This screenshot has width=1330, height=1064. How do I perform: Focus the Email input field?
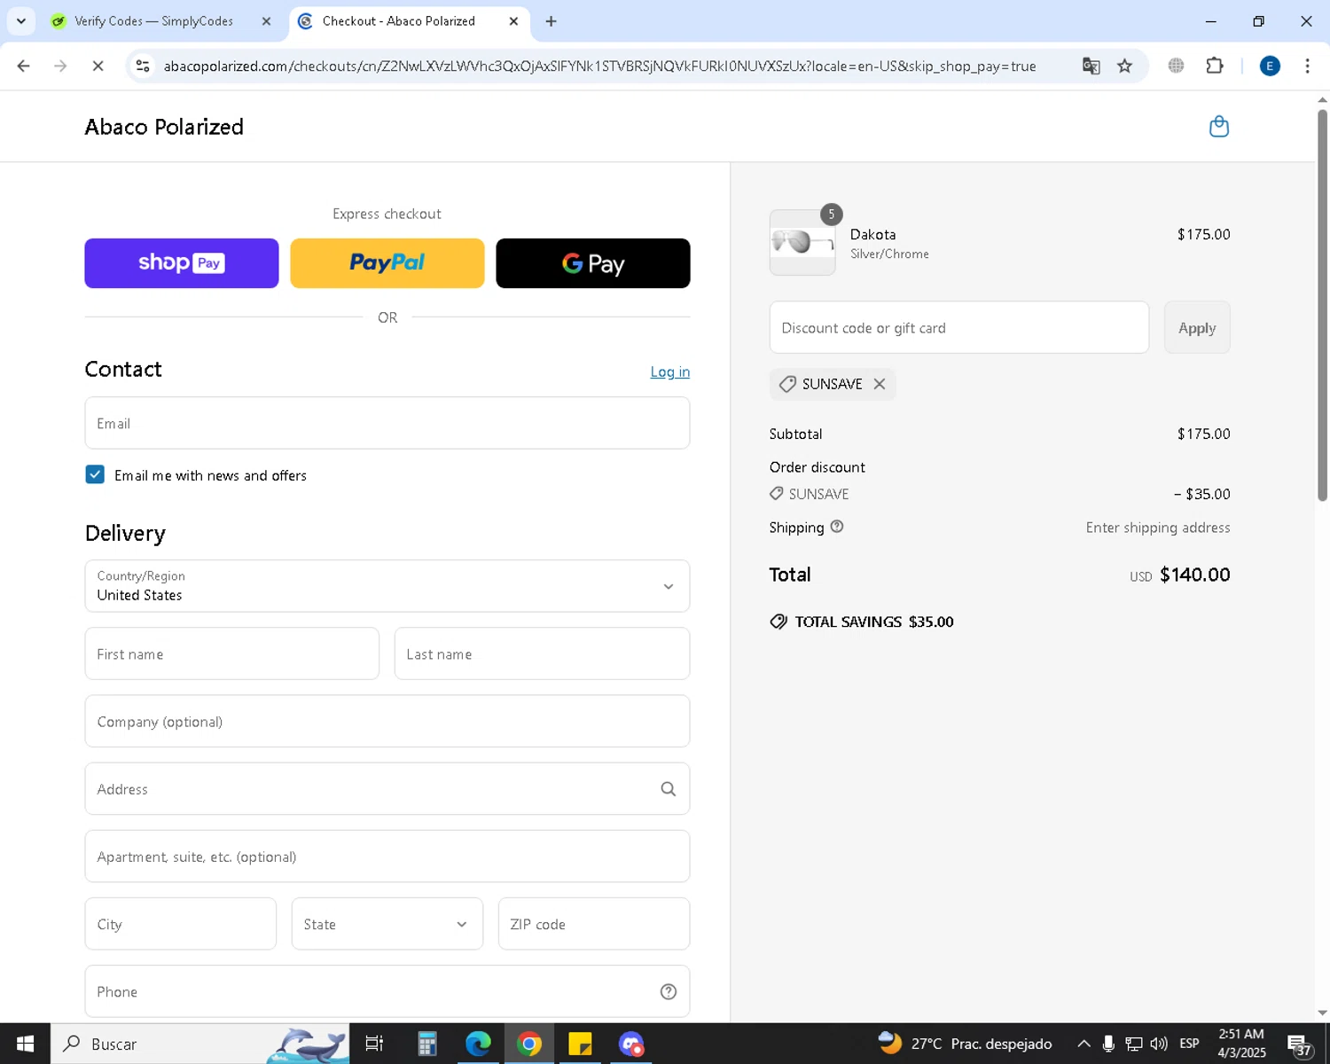pyautogui.click(x=387, y=423)
